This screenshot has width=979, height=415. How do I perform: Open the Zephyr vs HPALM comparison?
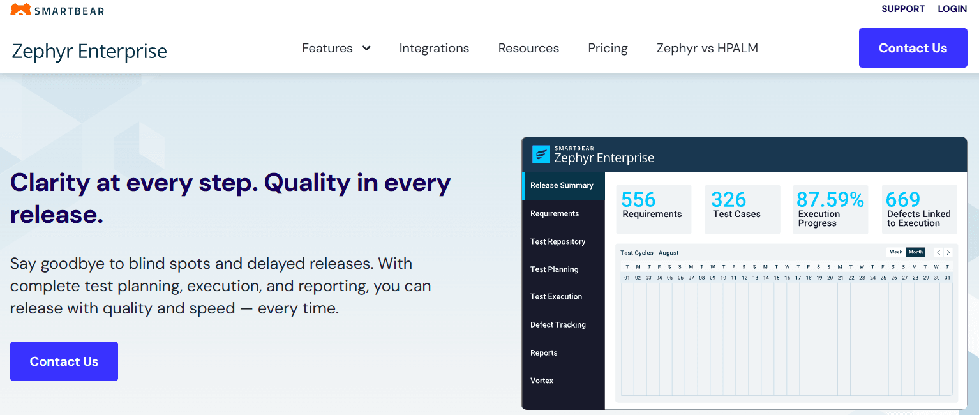click(x=707, y=48)
